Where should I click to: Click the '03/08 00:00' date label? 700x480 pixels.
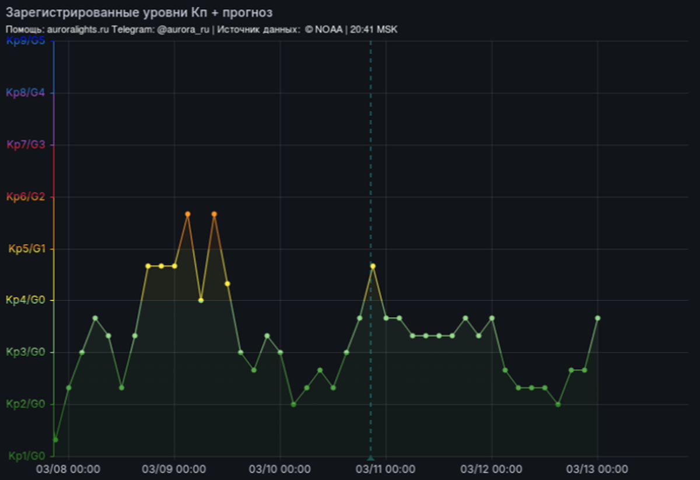click(68, 469)
